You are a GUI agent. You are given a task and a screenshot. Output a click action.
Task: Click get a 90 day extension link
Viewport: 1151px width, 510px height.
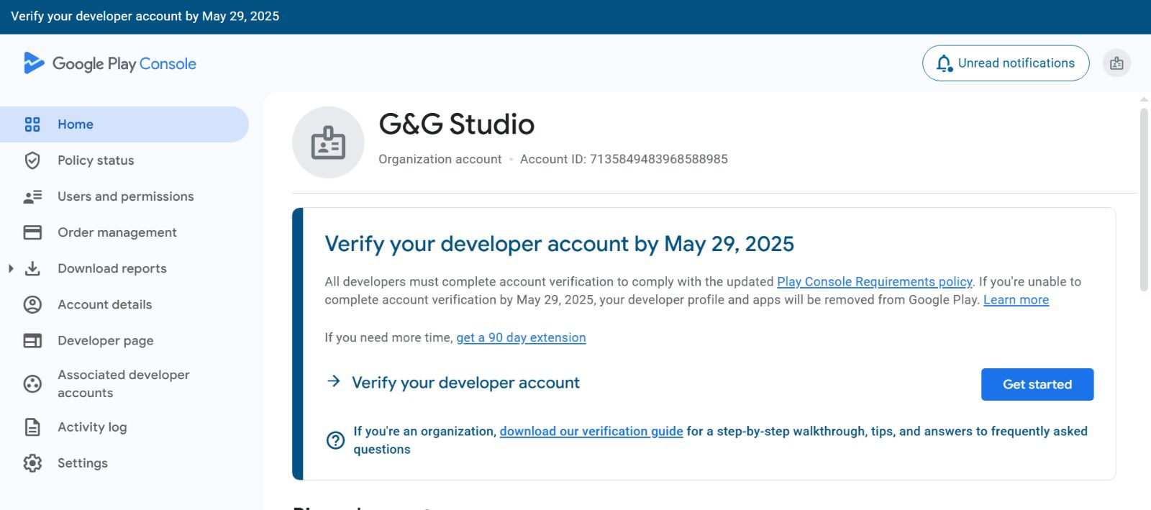coord(521,337)
